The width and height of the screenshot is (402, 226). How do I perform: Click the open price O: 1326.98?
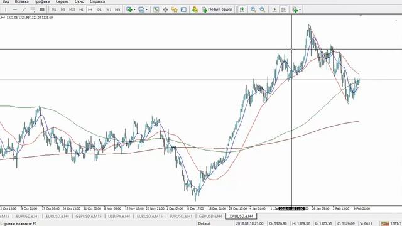(x=278, y=223)
